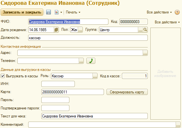Screen dimensions: 182x128
Task: Click ellipsis button in Комментарий field
Action: point(178,124)
